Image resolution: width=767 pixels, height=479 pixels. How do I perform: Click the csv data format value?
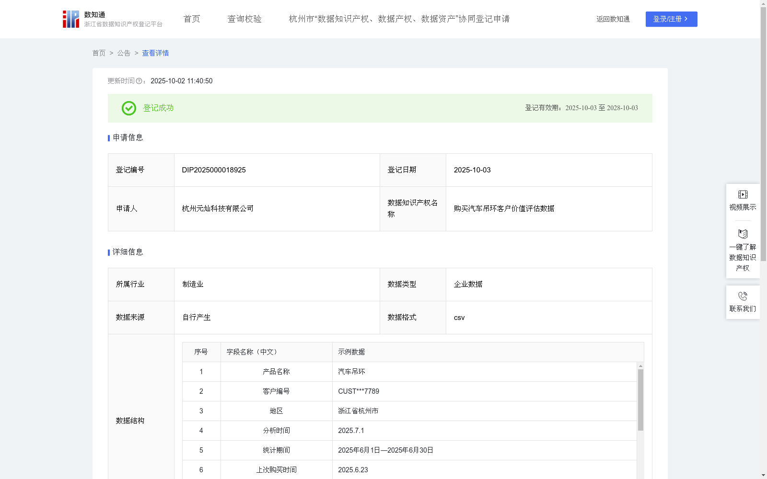[x=459, y=318]
